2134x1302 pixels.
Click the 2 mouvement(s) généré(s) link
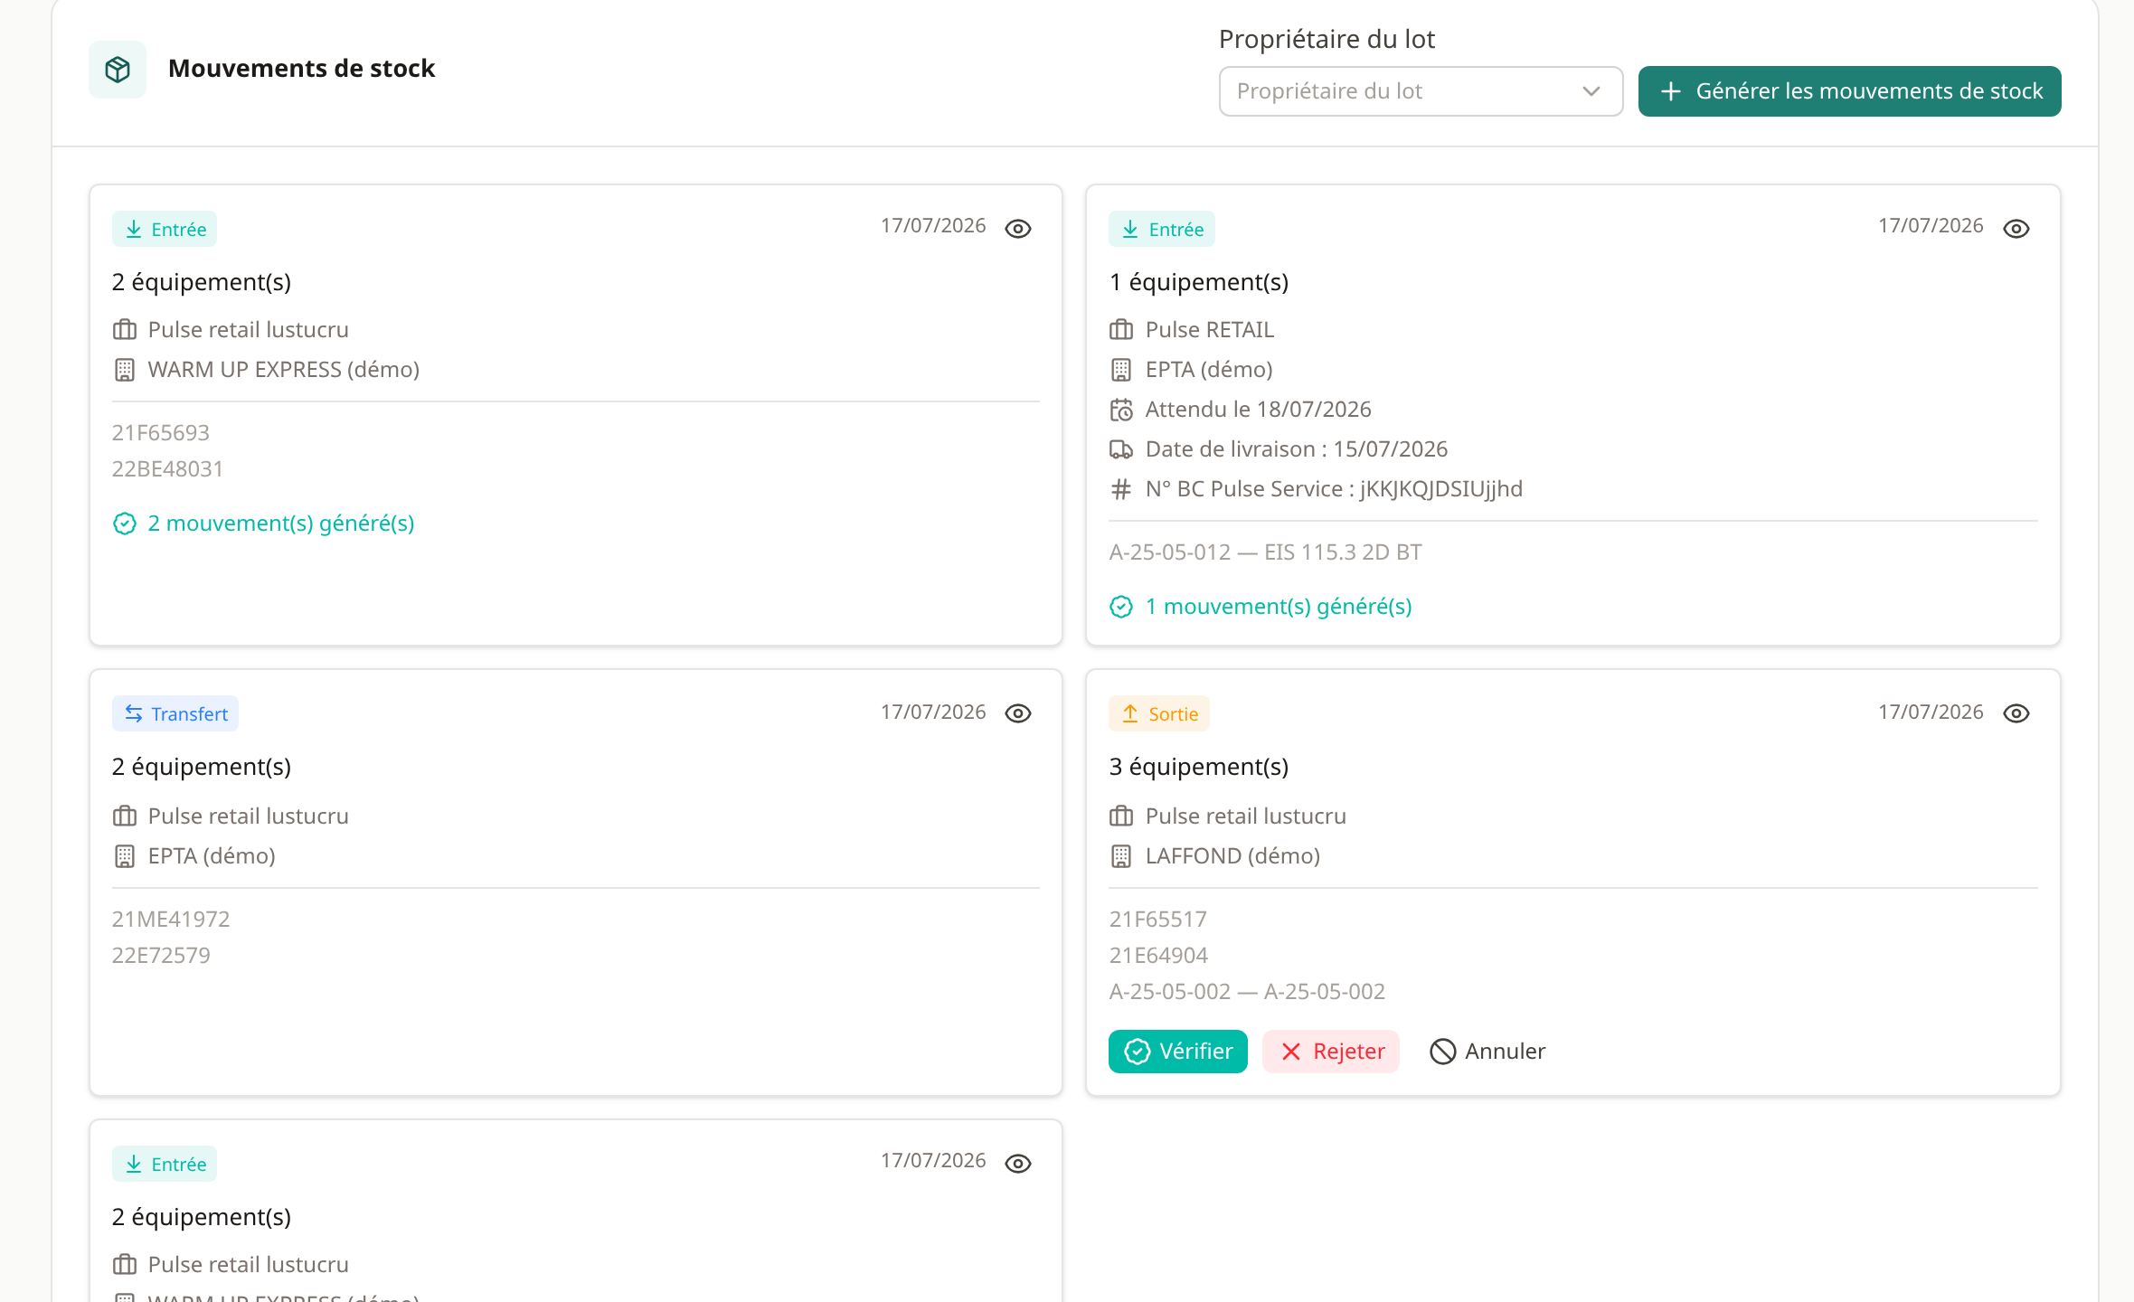pyautogui.click(x=281, y=524)
